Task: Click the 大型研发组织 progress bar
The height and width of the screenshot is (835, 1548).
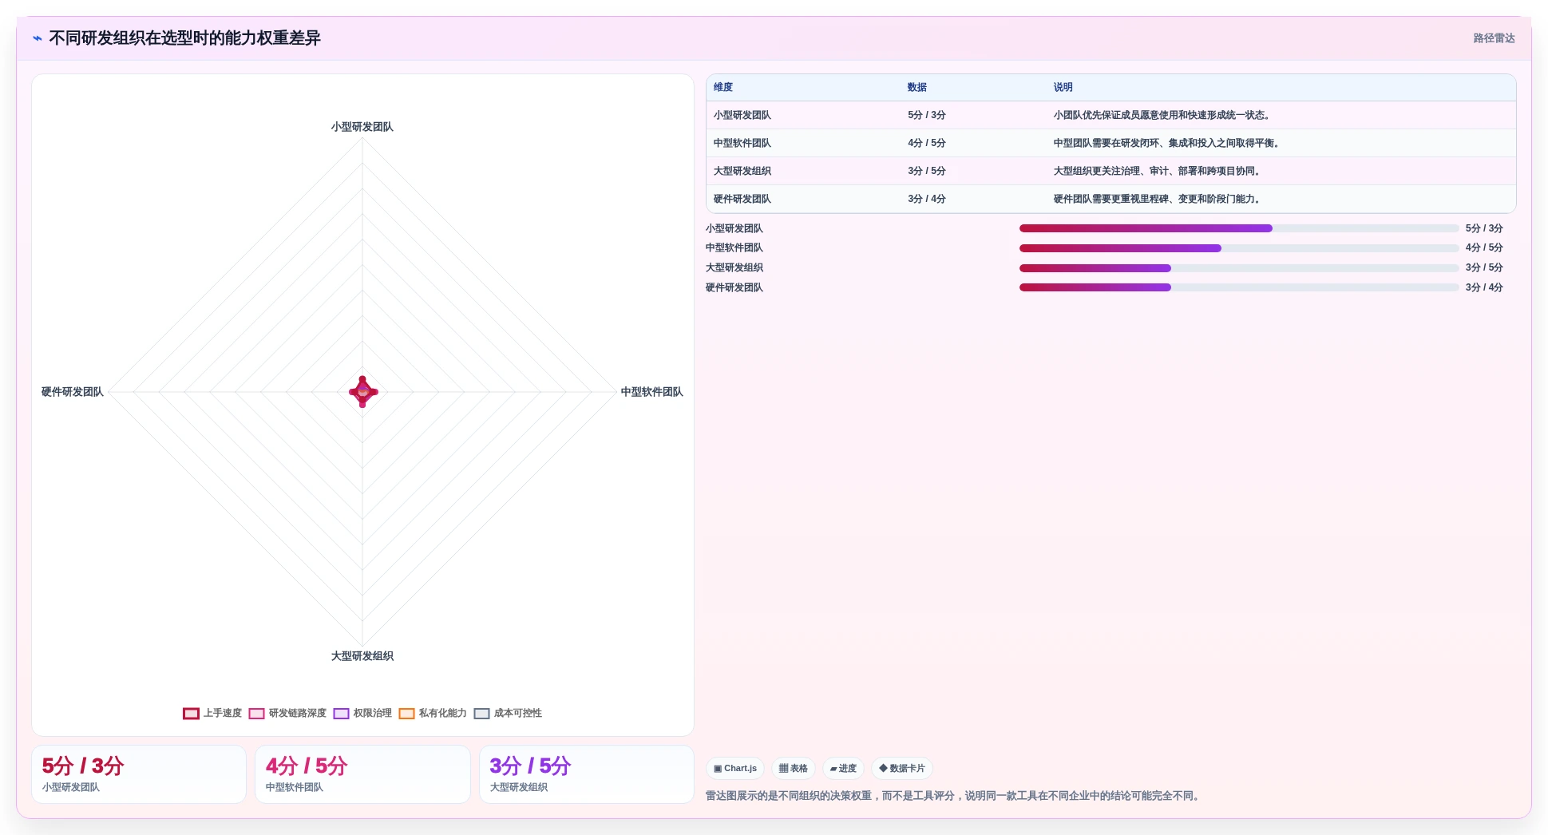Action: (x=1239, y=268)
